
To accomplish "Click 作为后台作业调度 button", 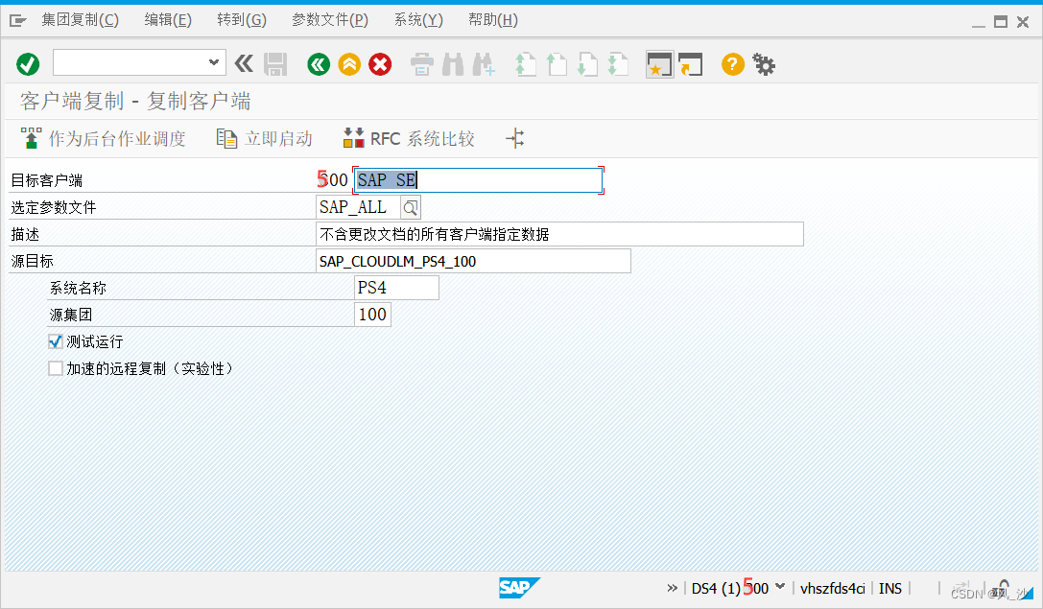I will 103,138.
